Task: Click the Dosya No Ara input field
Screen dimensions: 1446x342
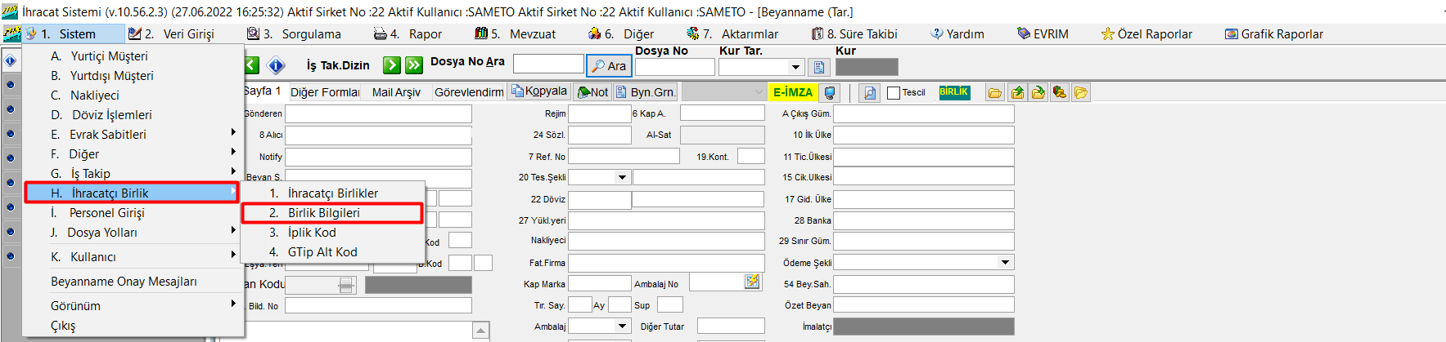Action: pyautogui.click(x=548, y=64)
